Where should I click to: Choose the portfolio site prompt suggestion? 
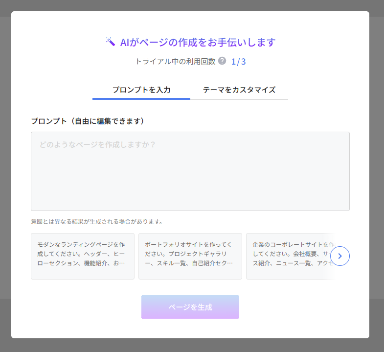click(190, 256)
